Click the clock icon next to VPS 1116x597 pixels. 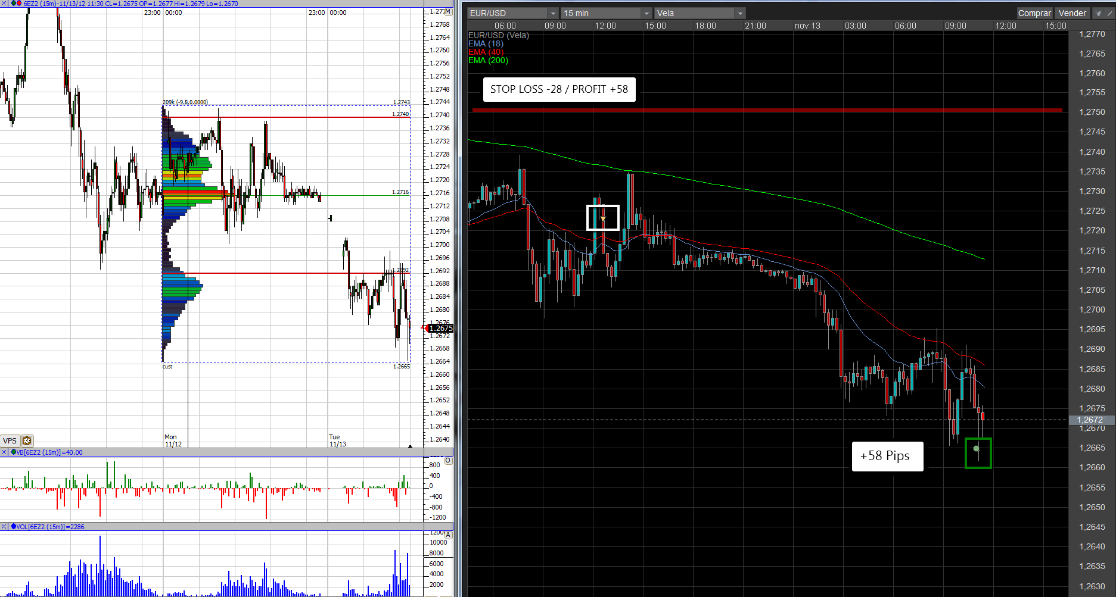(x=27, y=440)
